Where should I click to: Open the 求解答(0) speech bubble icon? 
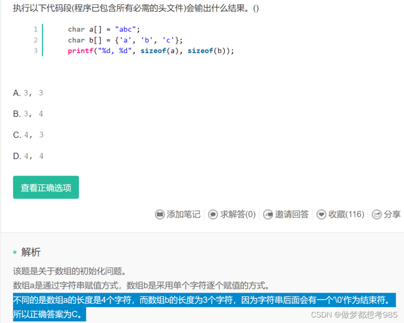pos(213,214)
